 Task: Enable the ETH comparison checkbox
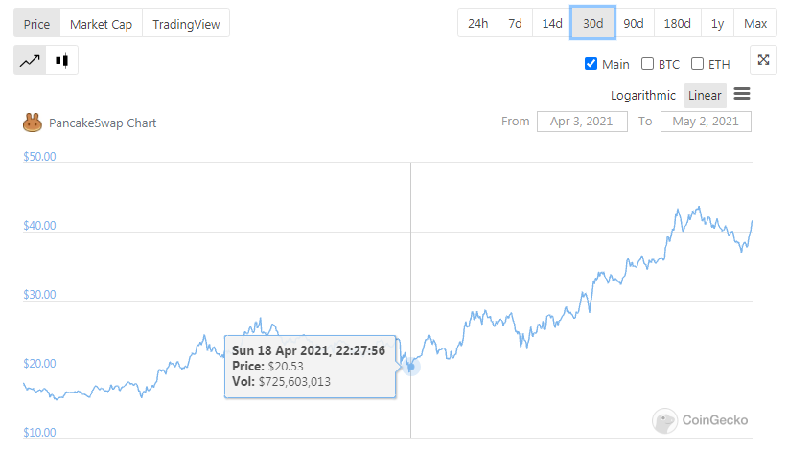697,64
